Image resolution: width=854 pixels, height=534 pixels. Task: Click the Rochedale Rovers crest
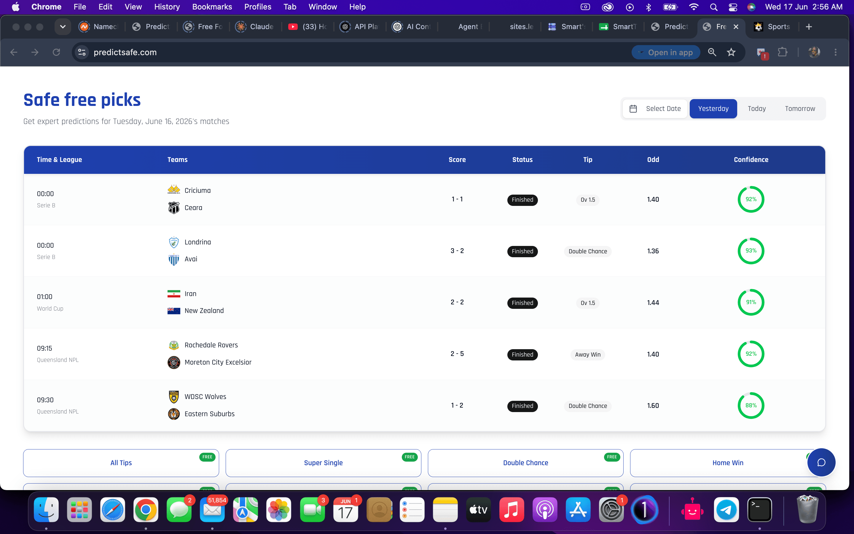(x=174, y=345)
